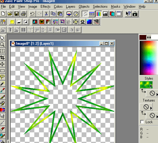The width and height of the screenshot is (158, 143).
Task: Open the Layers menu
Action: click(70, 7)
